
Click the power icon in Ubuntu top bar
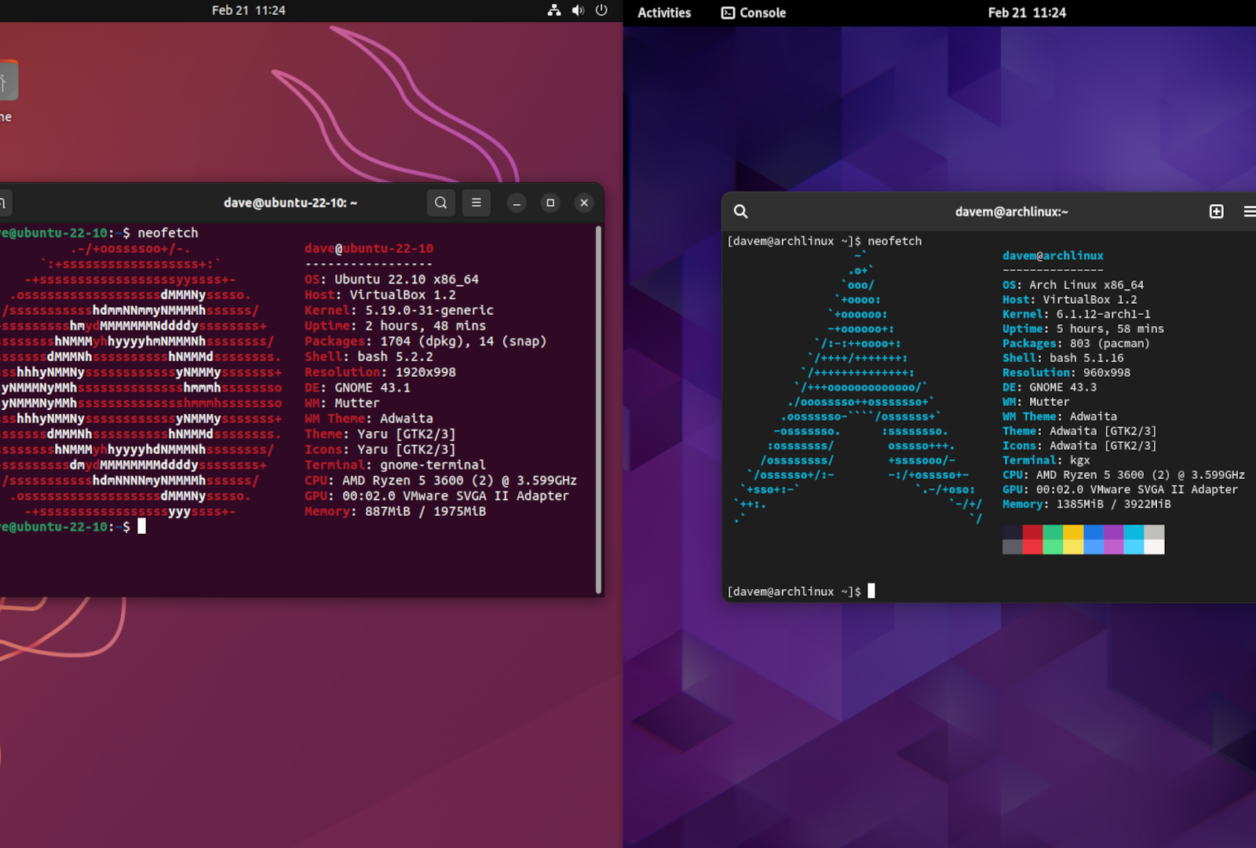pos(601,10)
